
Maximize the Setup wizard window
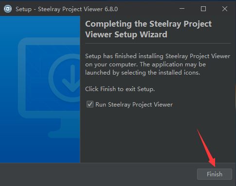point(203,9)
